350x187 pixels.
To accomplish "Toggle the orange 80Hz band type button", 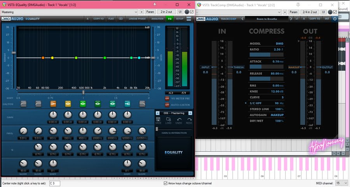I will coord(53,104).
